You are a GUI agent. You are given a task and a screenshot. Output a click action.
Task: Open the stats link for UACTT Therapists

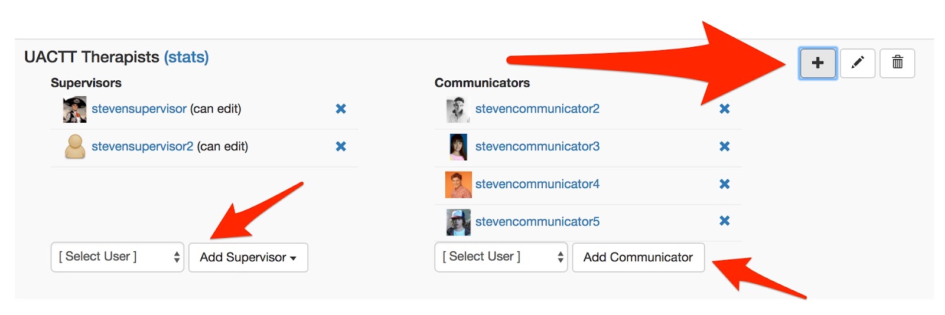[x=186, y=57]
